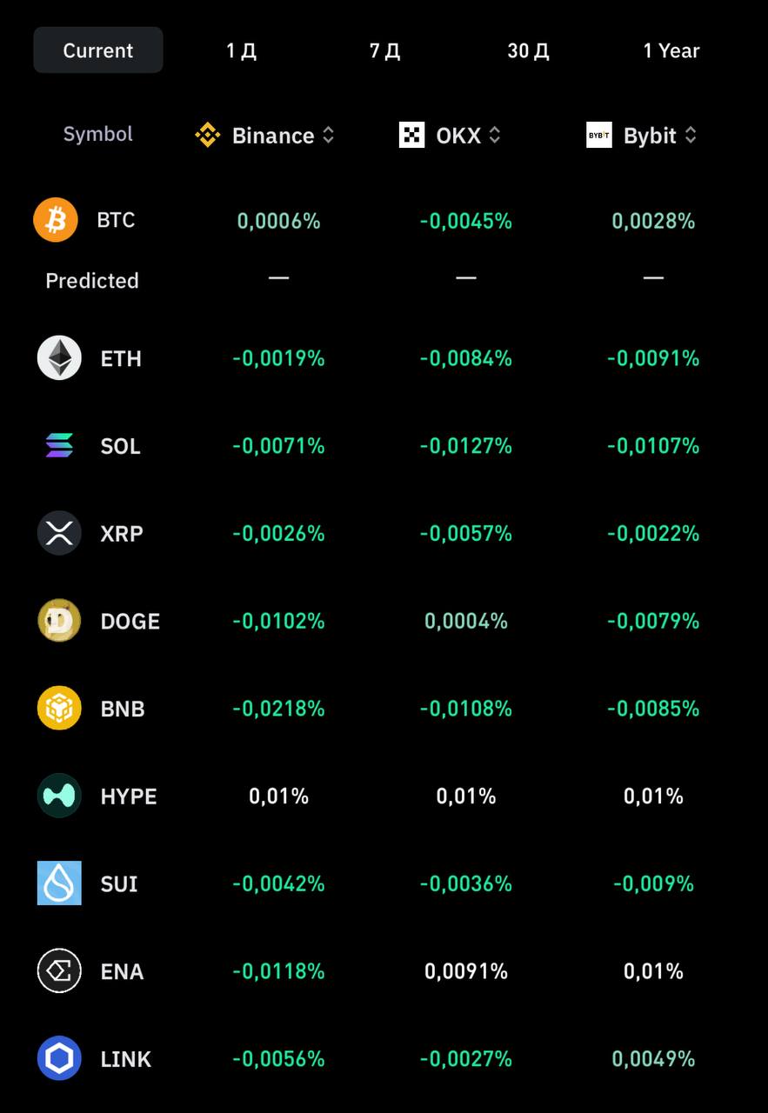Viewport: 768px width, 1113px height.
Task: Click the ENA coin icon
Action: 59,971
